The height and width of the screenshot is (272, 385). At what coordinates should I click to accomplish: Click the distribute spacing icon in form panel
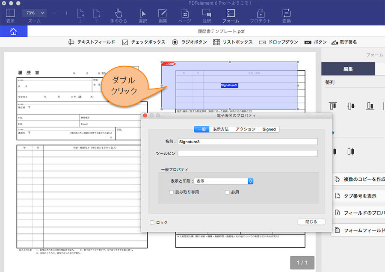coord(351,151)
